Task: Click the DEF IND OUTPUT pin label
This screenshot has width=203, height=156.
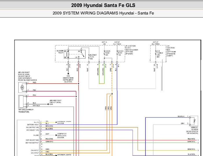Action: pyautogui.click(x=32, y=143)
